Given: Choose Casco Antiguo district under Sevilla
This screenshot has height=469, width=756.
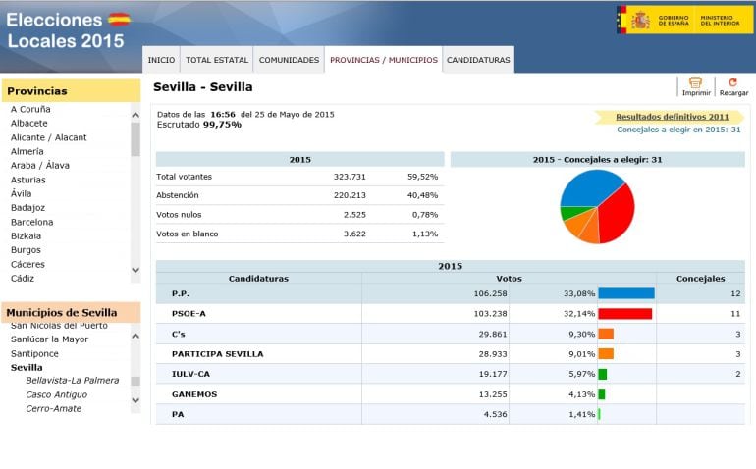Looking at the screenshot, I should click(58, 394).
